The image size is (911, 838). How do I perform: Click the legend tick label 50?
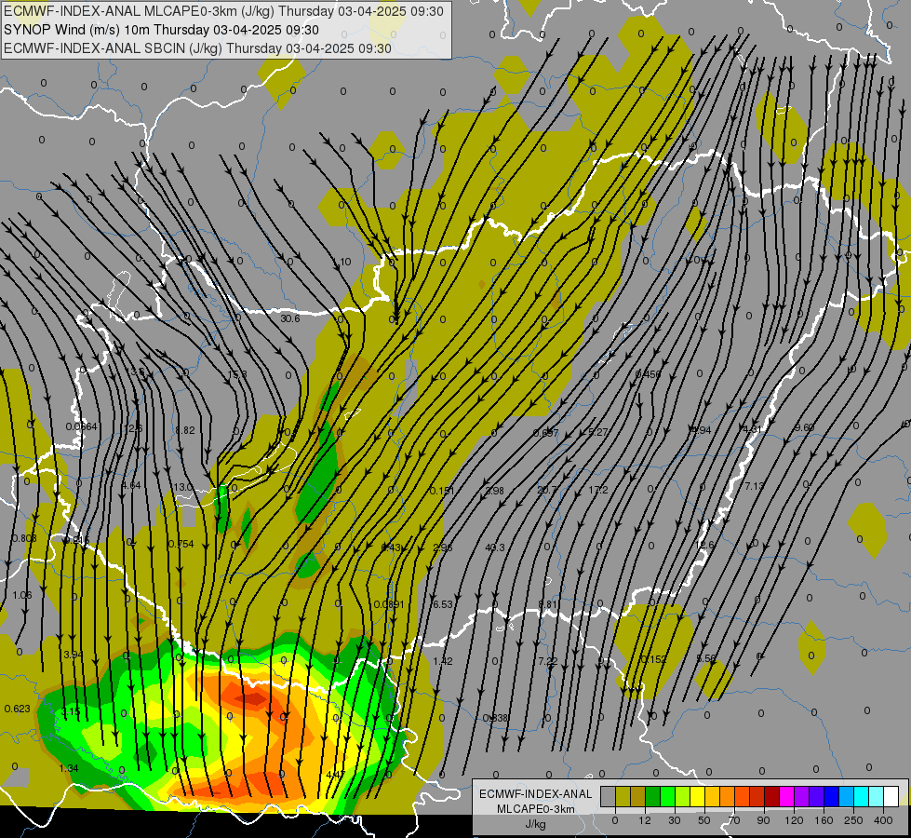tap(703, 820)
